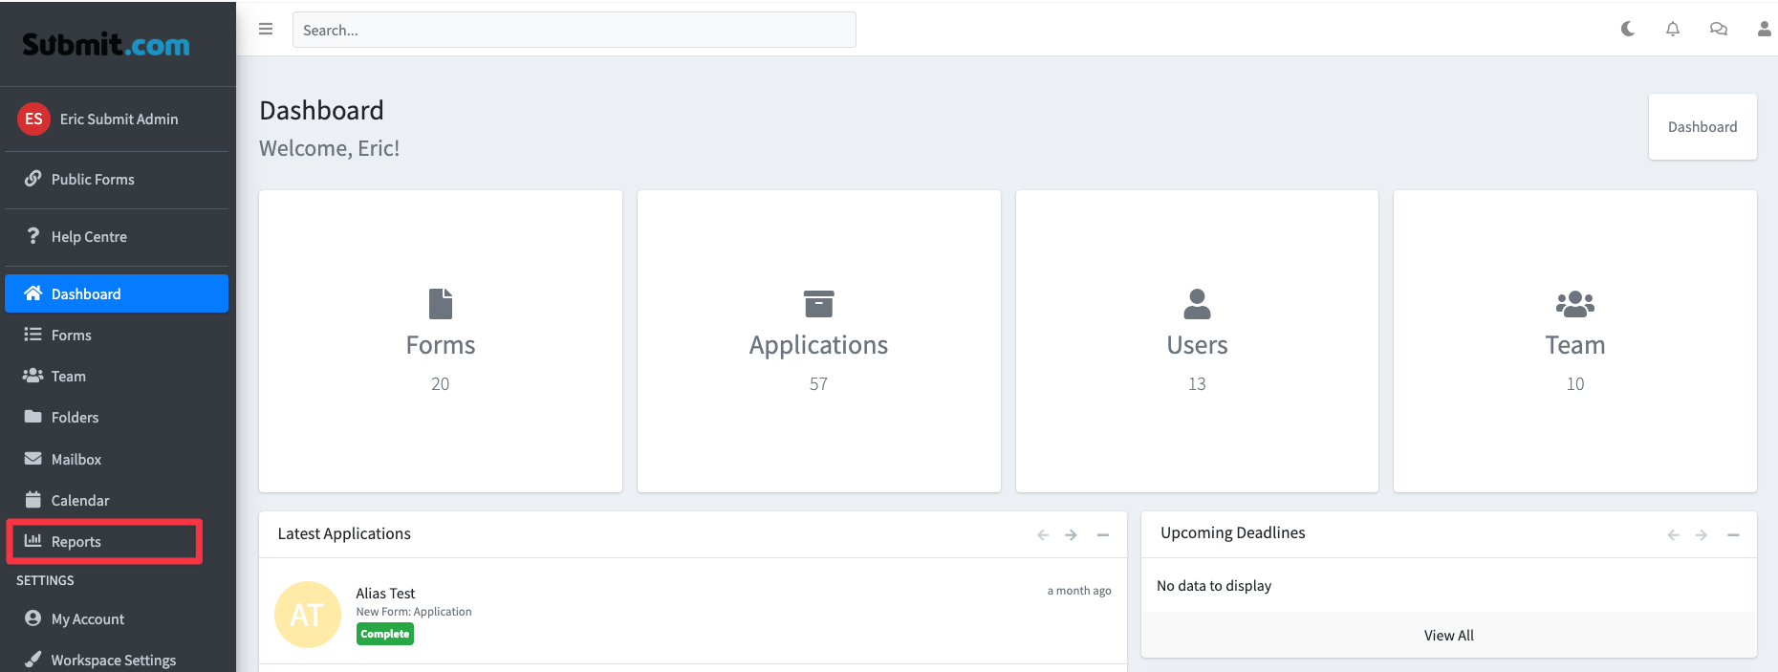Click View All under Upcoming Deadlines

point(1448,636)
